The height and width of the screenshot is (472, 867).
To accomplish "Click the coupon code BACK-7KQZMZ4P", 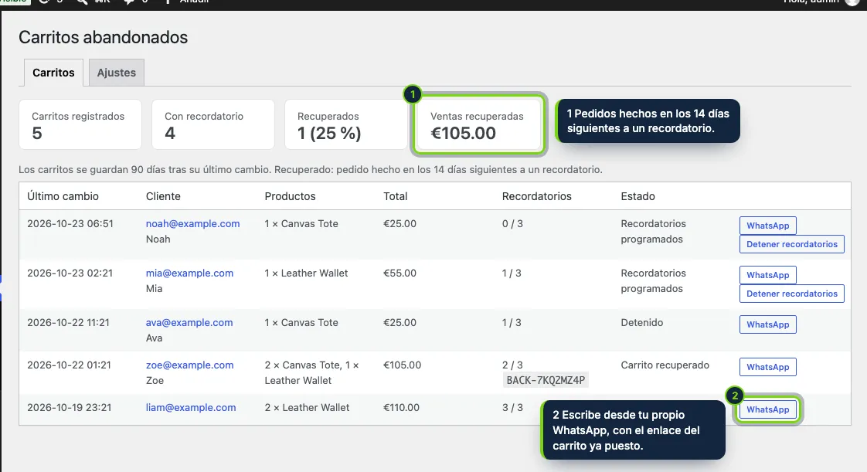I will (546, 380).
